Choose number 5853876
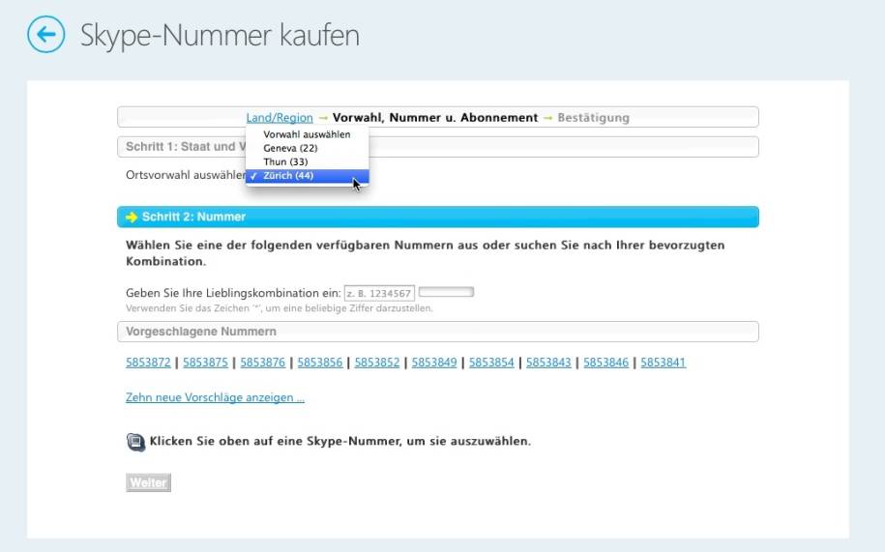 tap(262, 363)
